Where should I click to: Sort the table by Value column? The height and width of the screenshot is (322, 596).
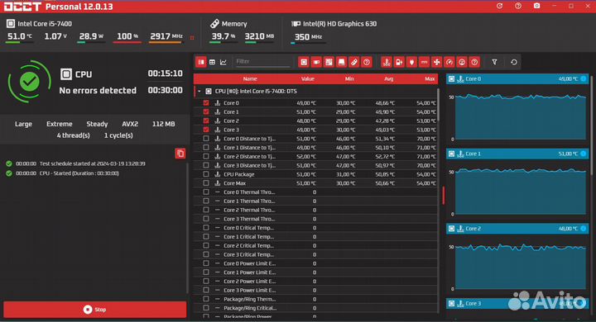pos(307,79)
